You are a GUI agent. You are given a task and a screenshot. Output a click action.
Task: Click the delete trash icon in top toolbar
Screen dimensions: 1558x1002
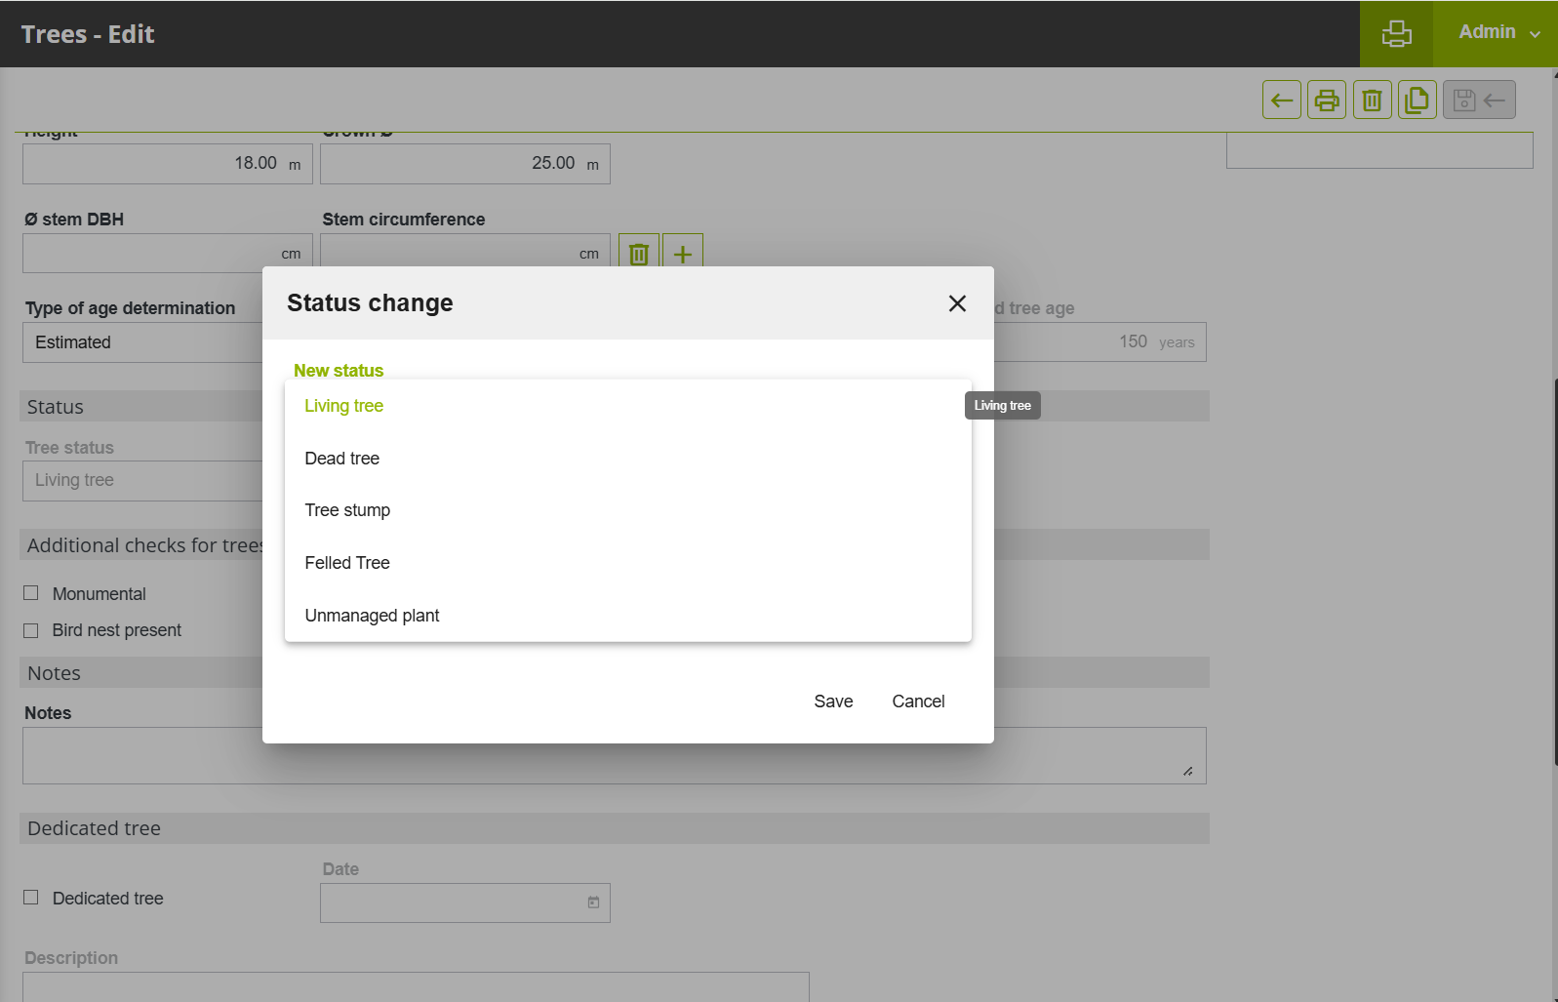[1372, 100]
